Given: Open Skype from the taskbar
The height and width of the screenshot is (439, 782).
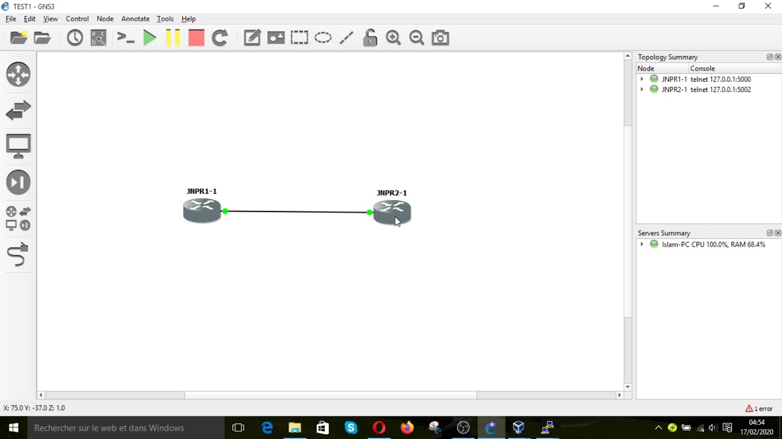Looking at the screenshot, I should pyautogui.click(x=351, y=428).
